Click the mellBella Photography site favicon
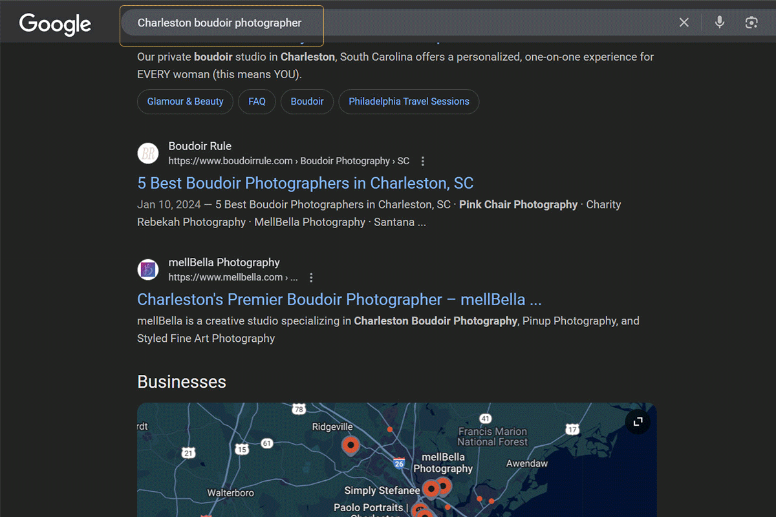776x517 pixels. click(148, 269)
